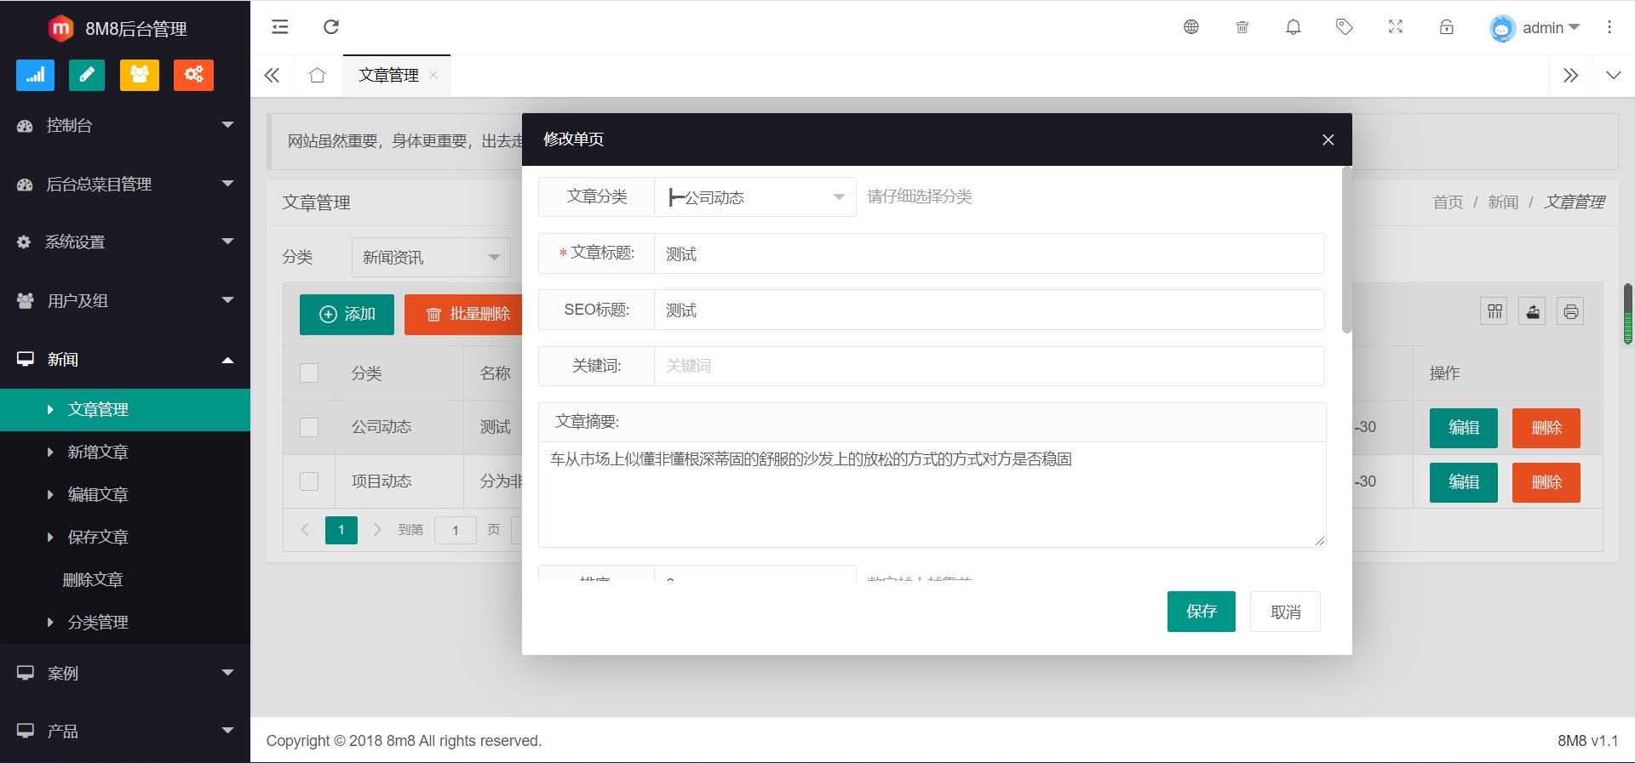Viewport: 1635px width, 763px height.
Task: Expand the 系统设置 sidebar menu
Action: (x=125, y=242)
